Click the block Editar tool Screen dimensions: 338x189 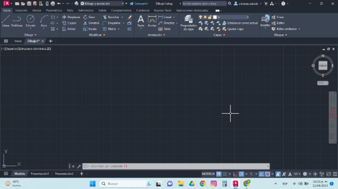[278, 23]
